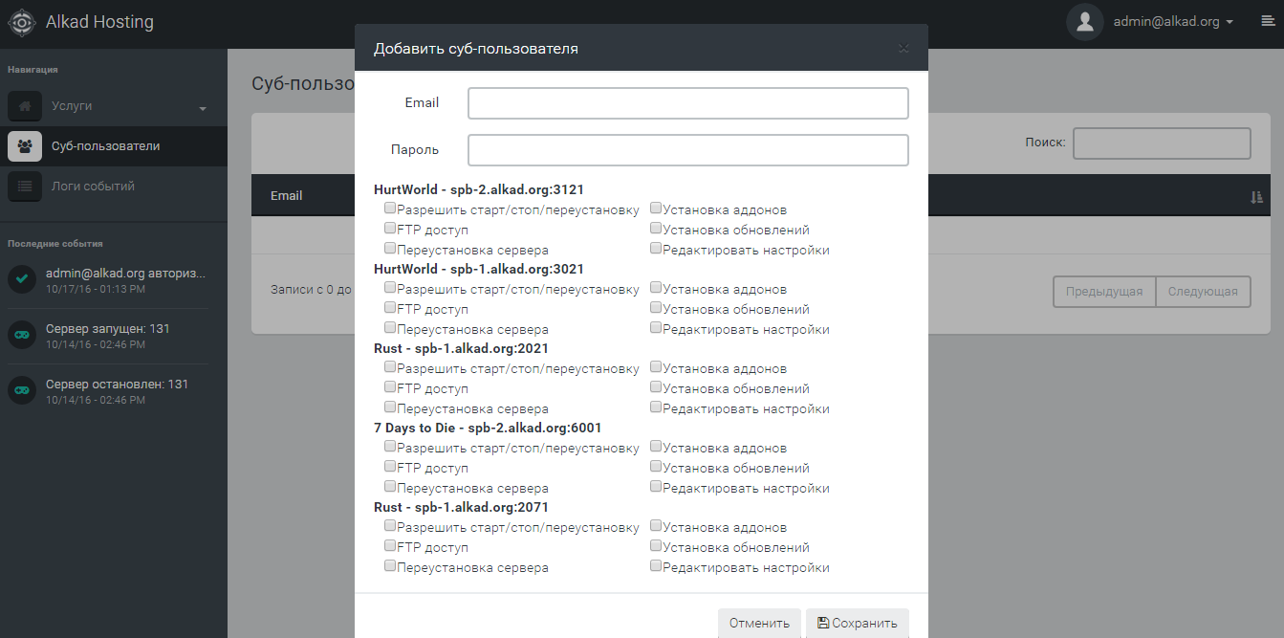The width and height of the screenshot is (1284, 638).
Task: Check Установка обновлений for HurtWorld spb-2:3121
Action: coord(656,228)
